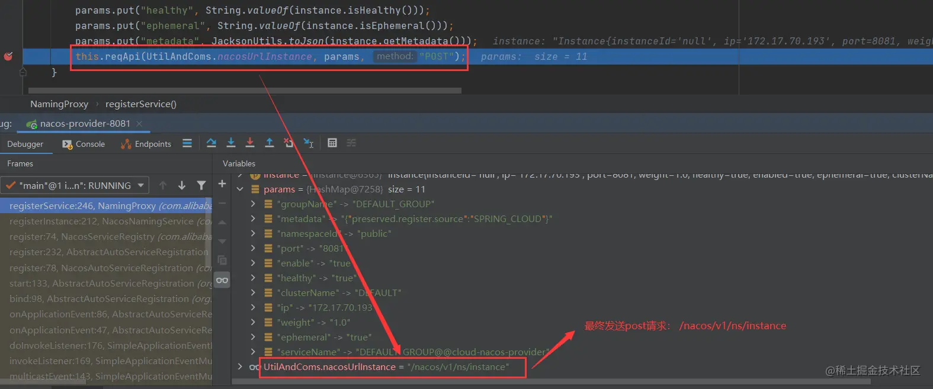Image resolution: width=933 pixels, height=389 pixels.
Task: Select frame registerInstance:212, NacosNamingService
Action: click(x=106, y=221)
